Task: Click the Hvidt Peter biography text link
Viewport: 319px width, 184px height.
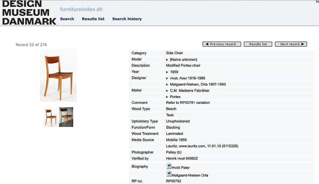Action: [181, 167]
